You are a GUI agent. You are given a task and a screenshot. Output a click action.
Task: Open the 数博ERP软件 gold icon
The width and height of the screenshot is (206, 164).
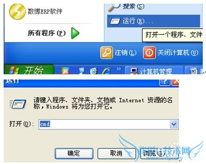pyautogui.click(x=17, y=12)
